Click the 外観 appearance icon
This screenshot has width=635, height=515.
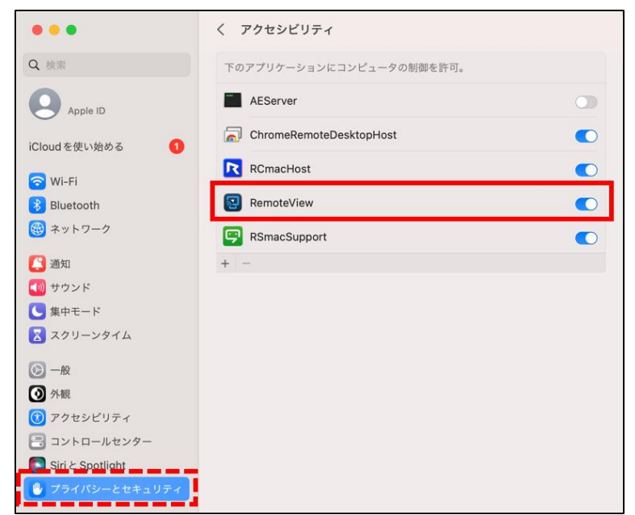37,393
